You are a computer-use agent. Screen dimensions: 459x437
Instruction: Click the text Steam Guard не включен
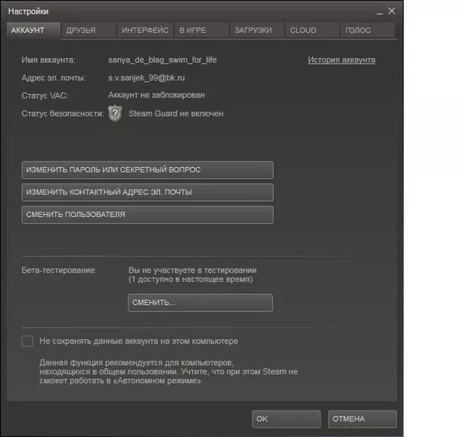click(x=176, y=113)
